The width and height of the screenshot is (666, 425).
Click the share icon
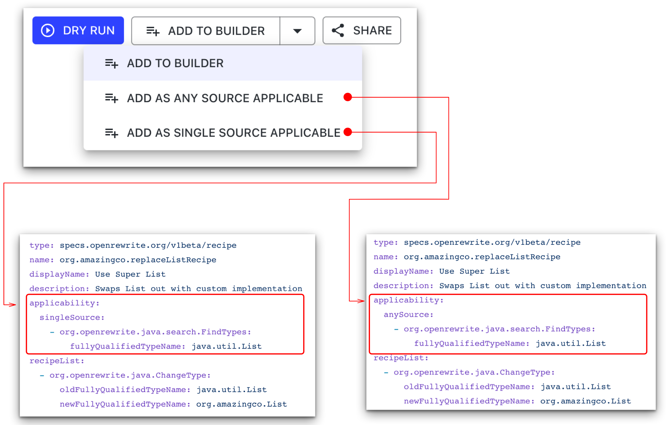click(338, 31)
